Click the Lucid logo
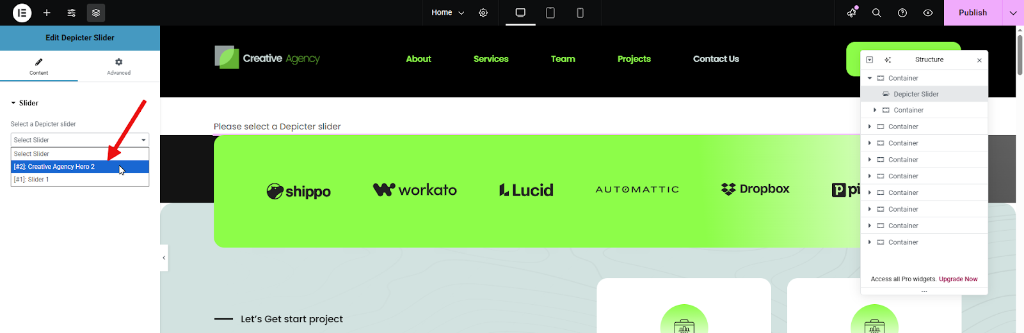 tap(526, 190)
